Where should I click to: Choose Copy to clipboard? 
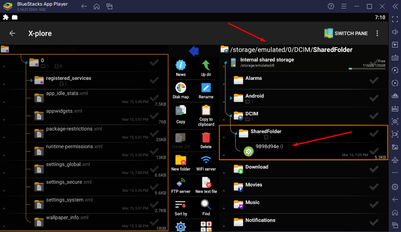tap(206, 116)
